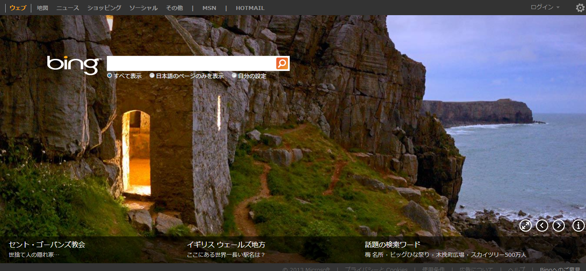586x271 pixels.
Task: Open the ウェブ tab
Action: [x=18, y=8]
